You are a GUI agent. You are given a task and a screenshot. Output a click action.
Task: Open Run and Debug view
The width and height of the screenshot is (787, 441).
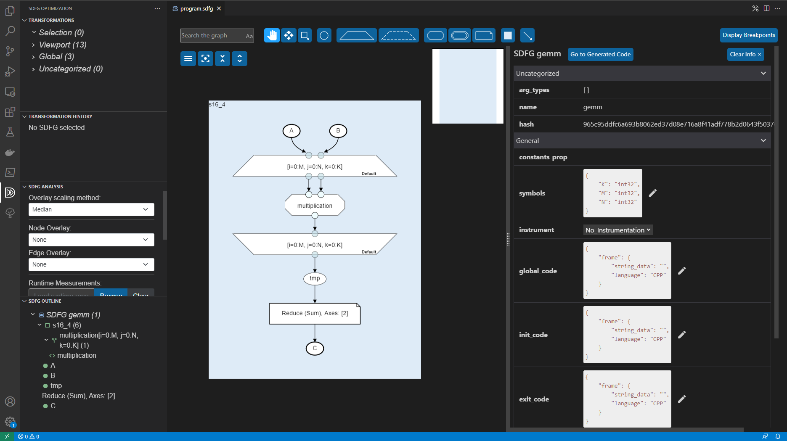point(10,71)
